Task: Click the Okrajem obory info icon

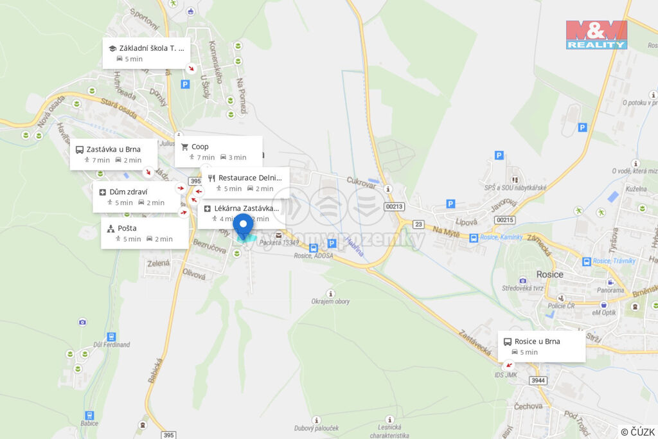Action: [x=331, y=294]
